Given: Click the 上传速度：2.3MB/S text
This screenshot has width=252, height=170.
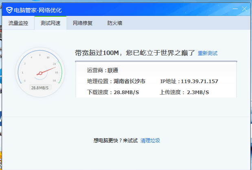Looking at the screenshot, I should pyautogui.click(x=184, y=92).
